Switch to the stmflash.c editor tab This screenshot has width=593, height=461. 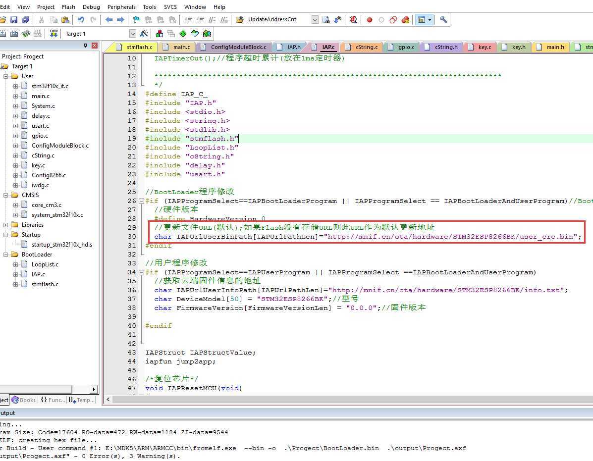[x=135, y=47]
